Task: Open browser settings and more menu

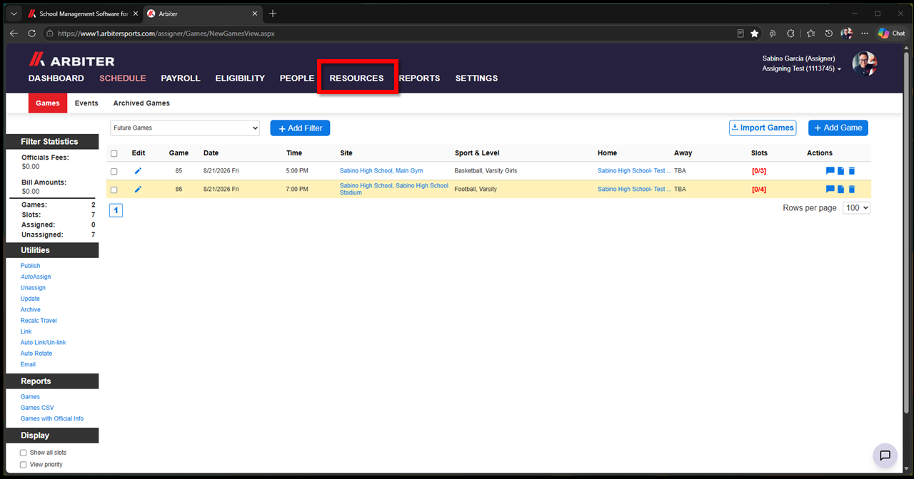Action: tap(865, 34)
